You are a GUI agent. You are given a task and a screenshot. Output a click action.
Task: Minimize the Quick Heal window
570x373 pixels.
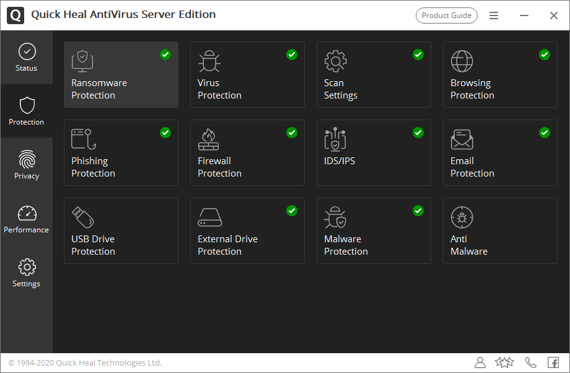coord(524,15)
